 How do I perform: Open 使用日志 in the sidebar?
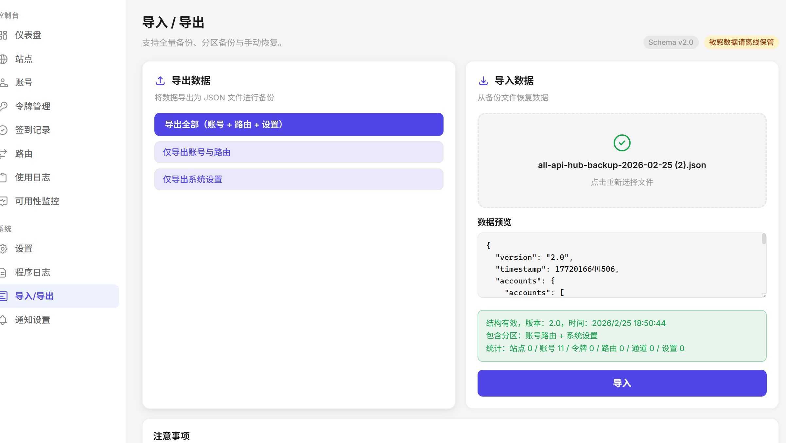click(x=59, y=177)
